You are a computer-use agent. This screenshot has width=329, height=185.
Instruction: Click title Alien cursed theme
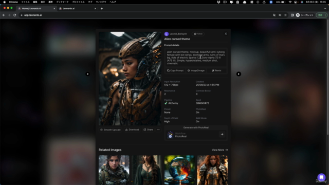pyautogui.click(x=177, y=39)
